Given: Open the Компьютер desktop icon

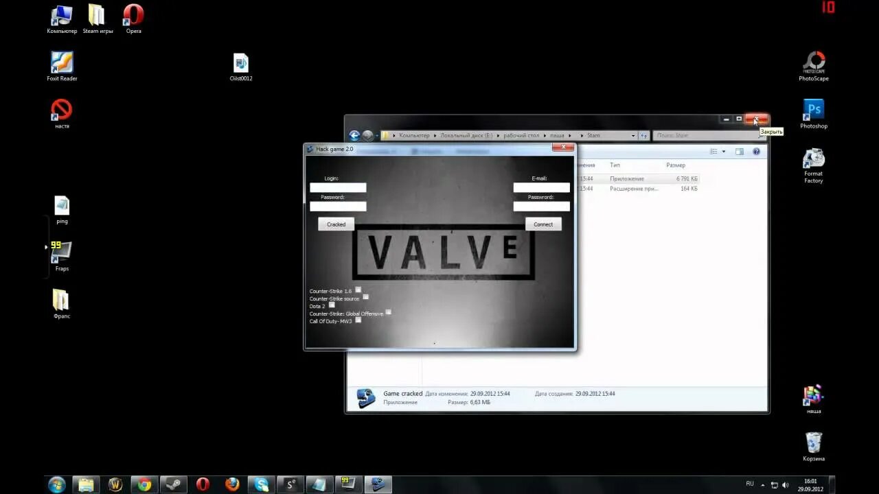Looking at the screenshot, I should 62,19.
